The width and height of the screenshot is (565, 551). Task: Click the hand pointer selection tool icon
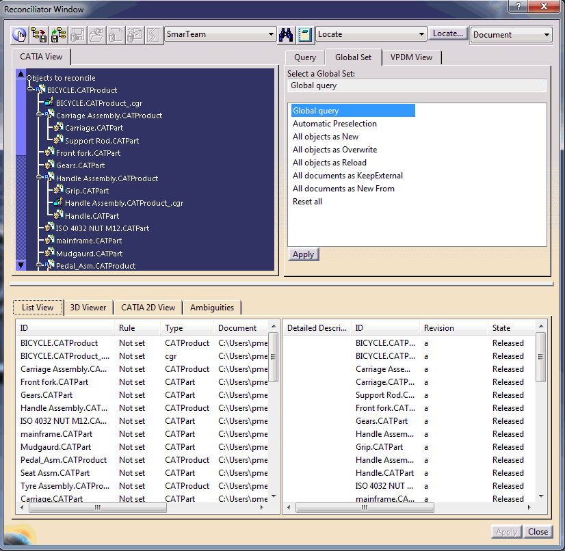[20, 34]
